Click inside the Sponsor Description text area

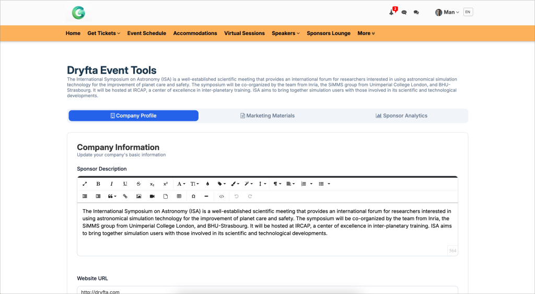pos(267,229)
